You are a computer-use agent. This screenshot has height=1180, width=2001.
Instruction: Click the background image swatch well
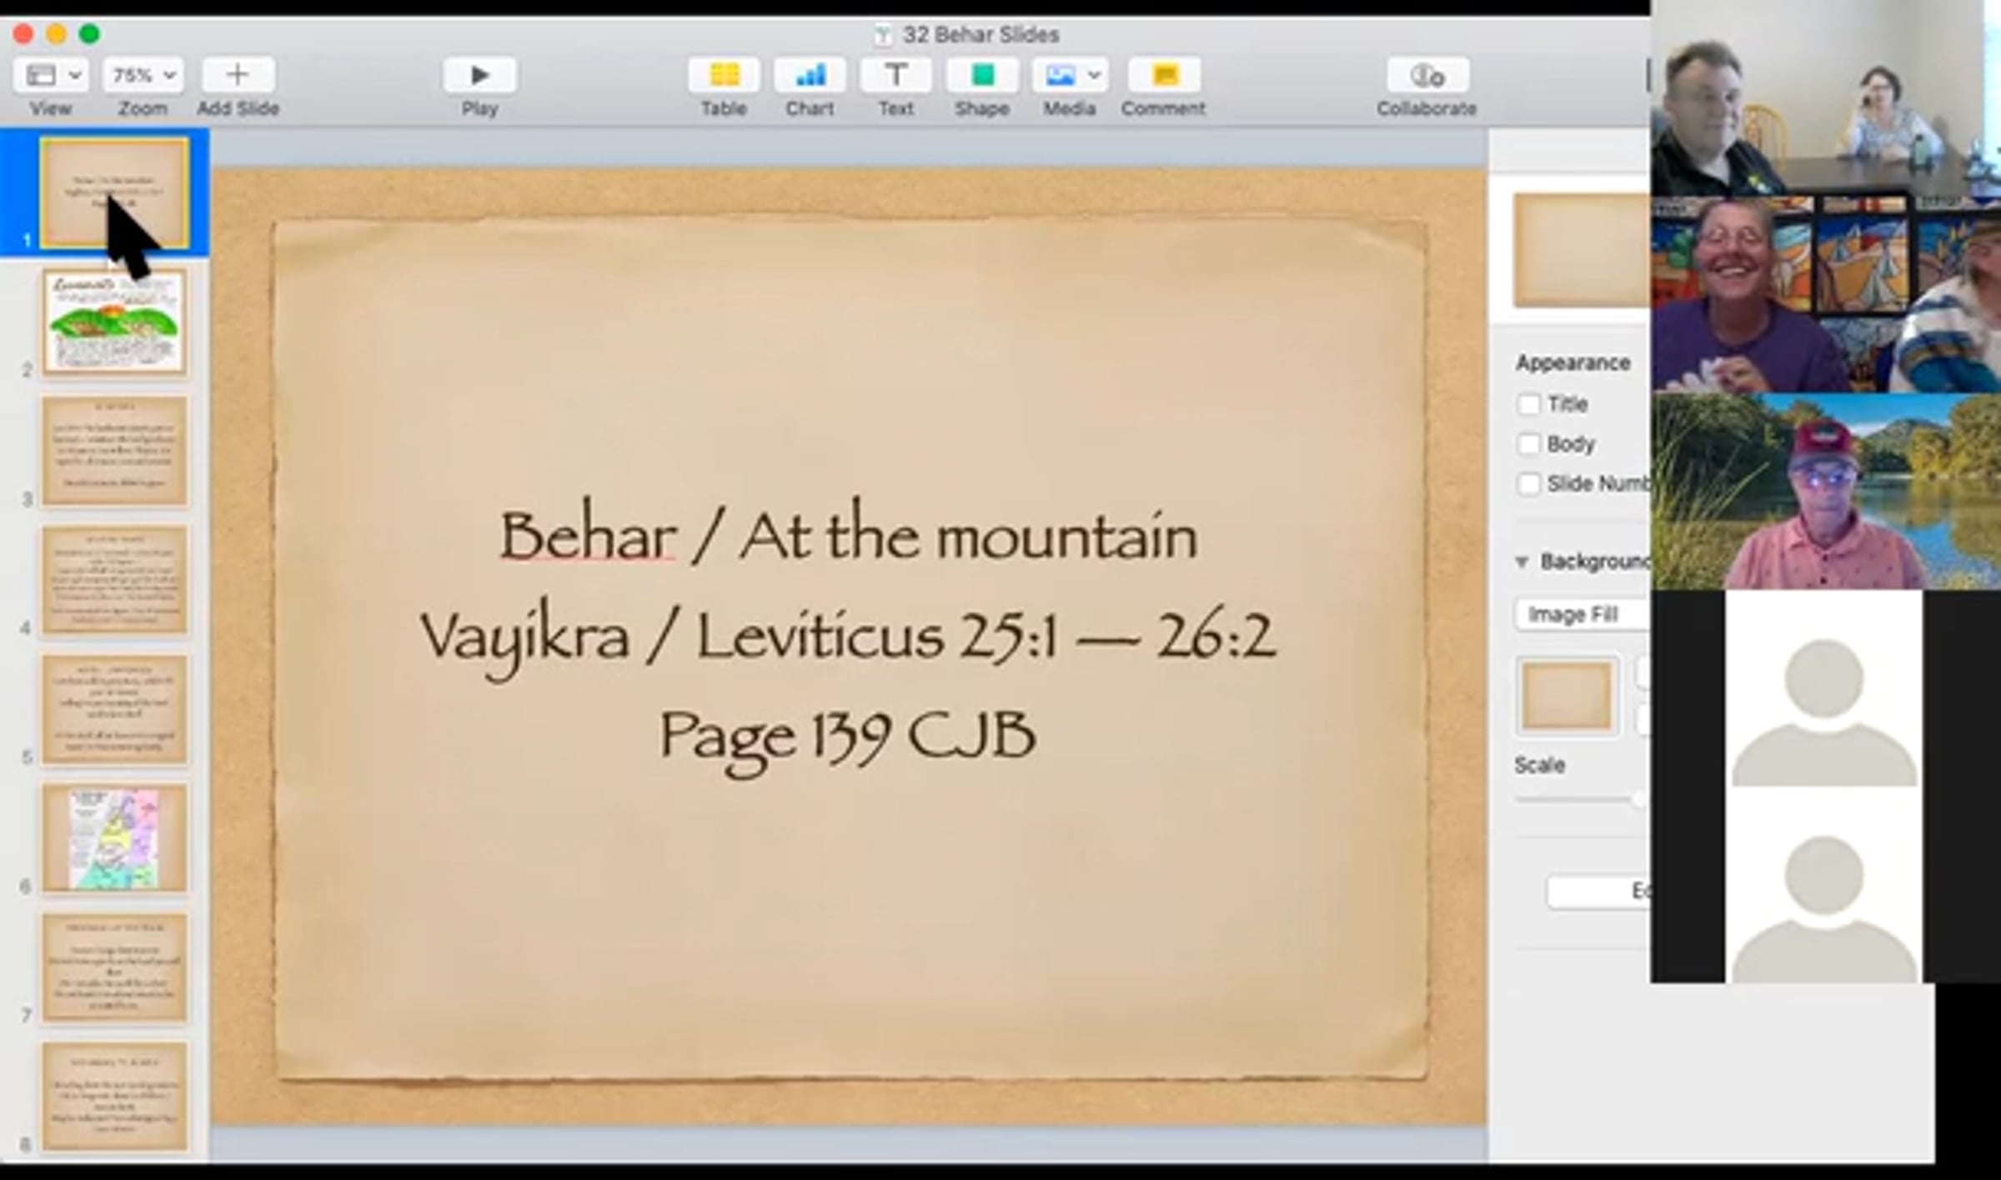[1567, 697]
